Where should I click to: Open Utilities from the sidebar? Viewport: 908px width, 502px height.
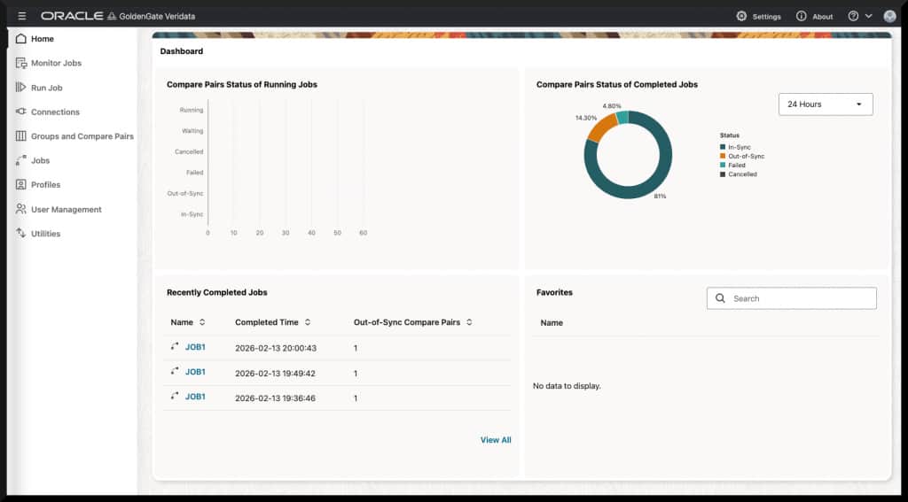[46, 234]
